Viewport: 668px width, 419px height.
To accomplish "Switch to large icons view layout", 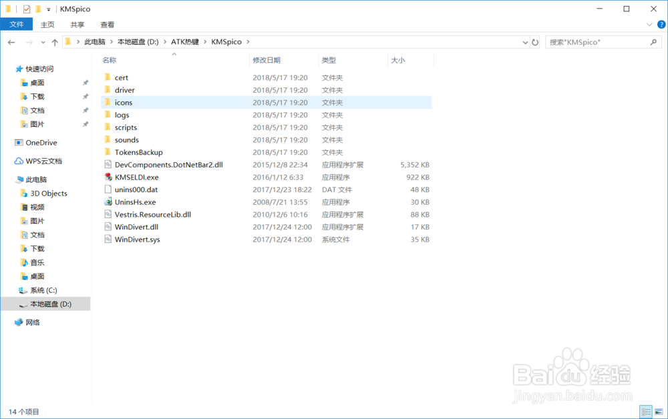I will [659, 412].
